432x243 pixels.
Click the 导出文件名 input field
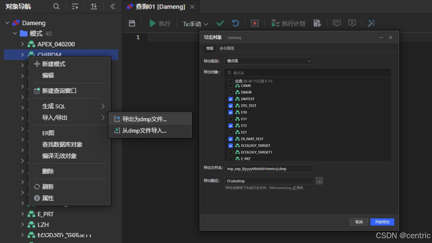269,168
